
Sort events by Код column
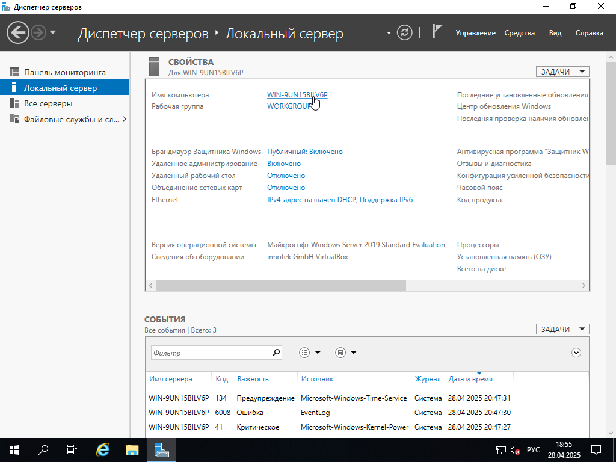click(221, 379)
